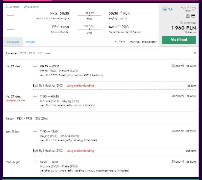This screenshot has width=202, height=180.
Task: Close the flight details panel
Action: click(195, 53)
